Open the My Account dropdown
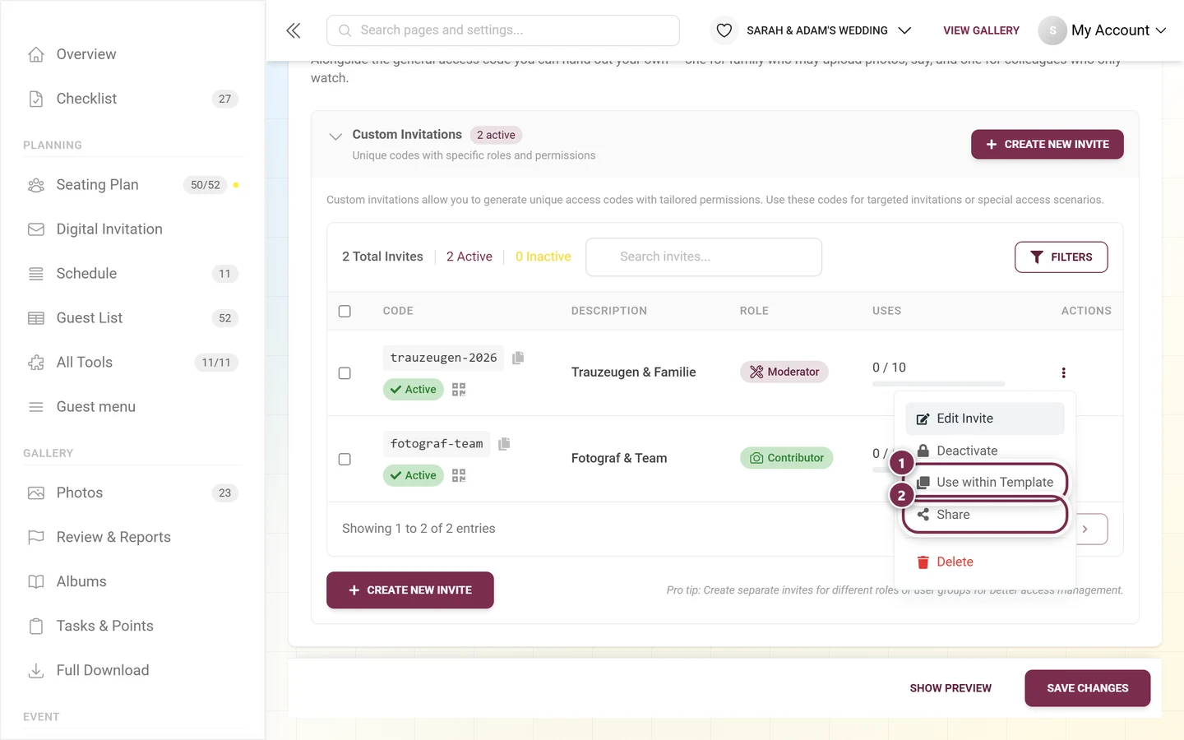Image resolution: width=1184 pixels, height=740 pixels. coord(1103,30)
